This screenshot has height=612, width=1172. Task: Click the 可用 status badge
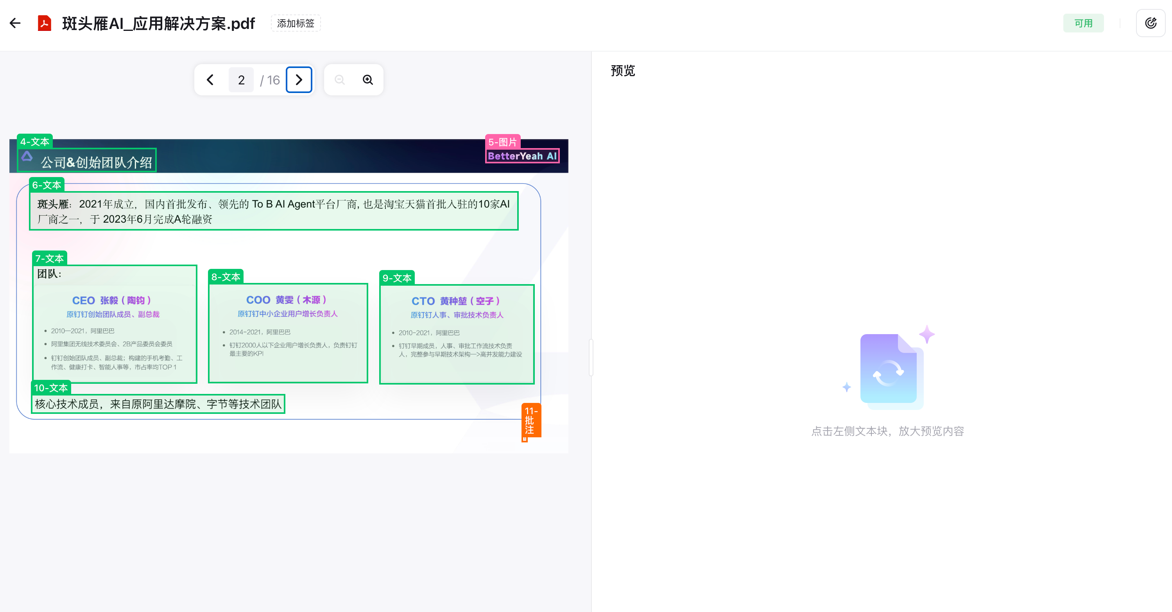click(x=1083, y=23)
